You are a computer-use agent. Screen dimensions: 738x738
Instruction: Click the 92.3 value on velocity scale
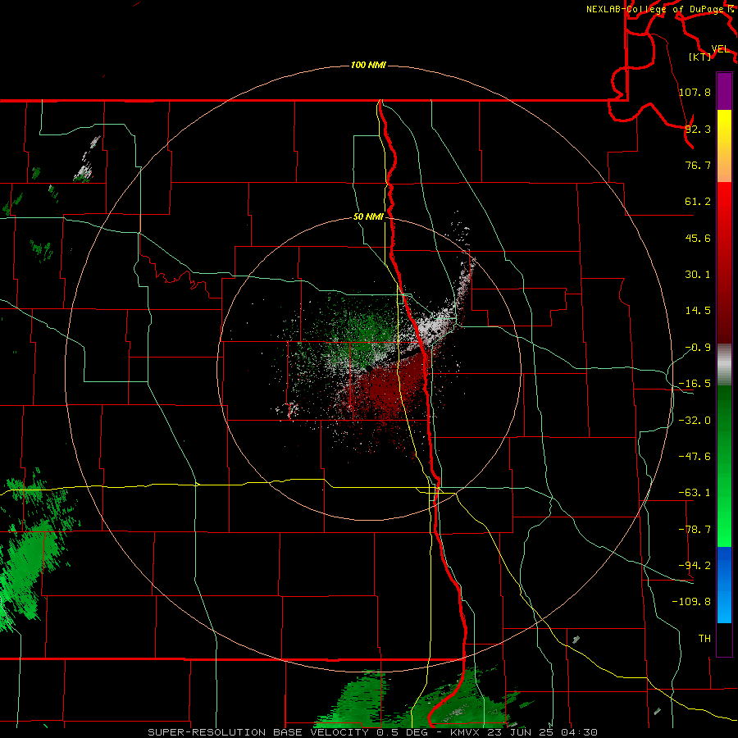(698, 129)
